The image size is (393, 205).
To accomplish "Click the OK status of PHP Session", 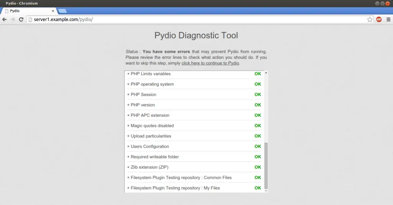I will point(258,94).
